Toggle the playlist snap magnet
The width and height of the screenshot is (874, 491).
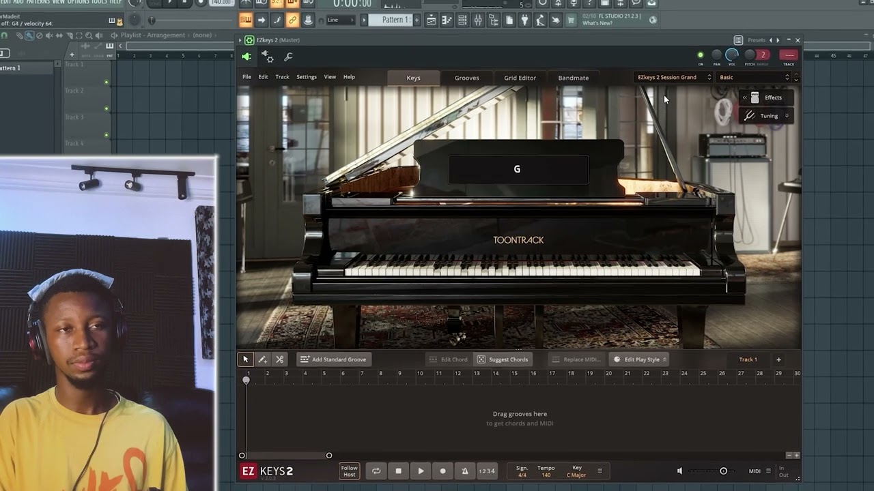coord(3,35)
